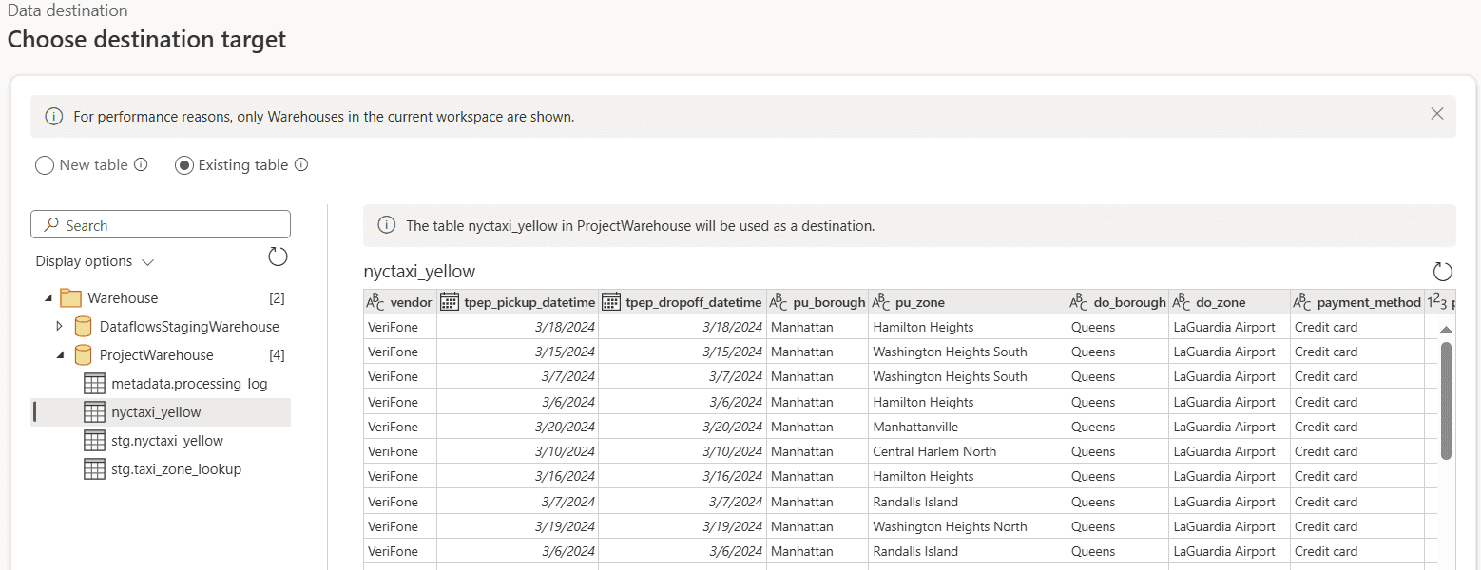Click the 3/20/2024 pickup date cell
The image size is (1481, 570).
pos(518,427)
